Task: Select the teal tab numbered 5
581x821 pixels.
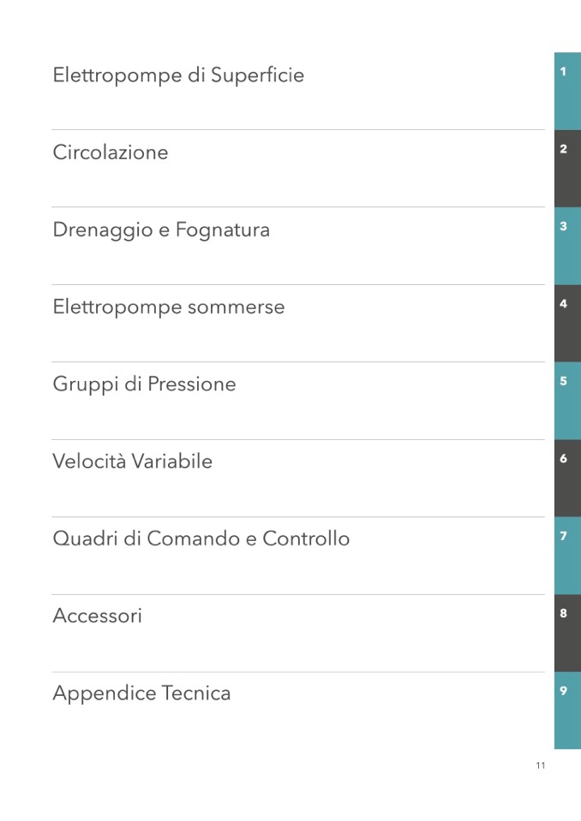Action: (x=566, y=400)
